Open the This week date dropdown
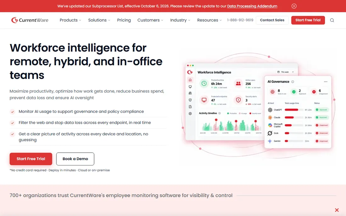Image resolution: width=346 pixels, height=216 pixels. [286, 72]
